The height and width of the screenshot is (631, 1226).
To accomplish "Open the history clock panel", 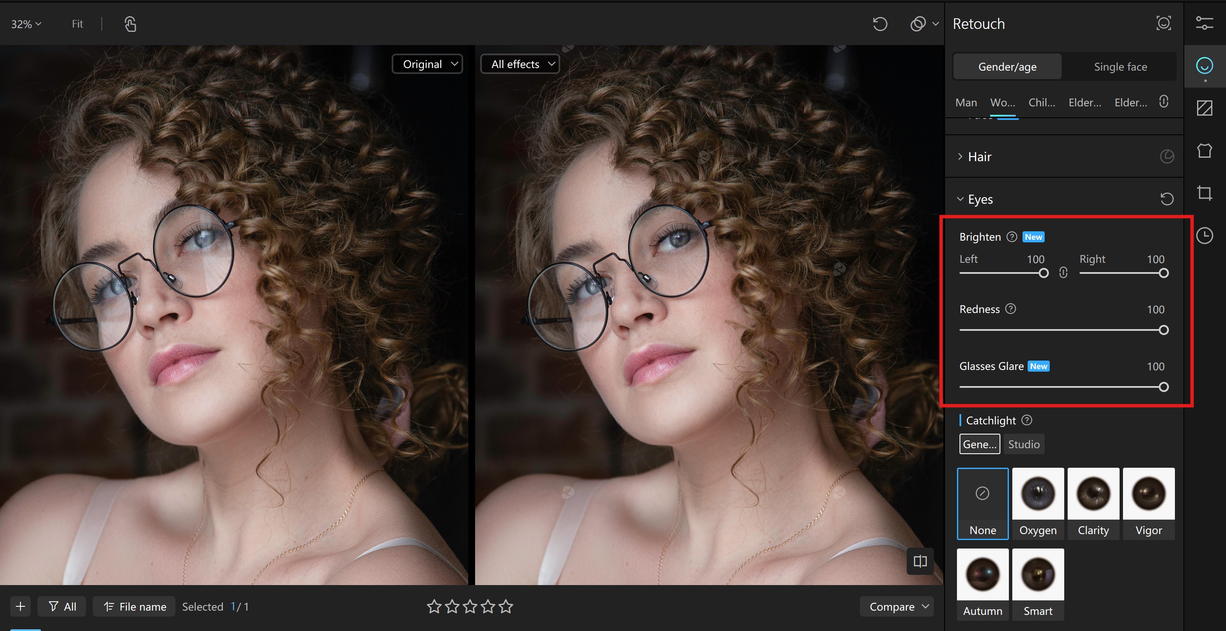I will pyautogui.click(x=1204, y=236).
